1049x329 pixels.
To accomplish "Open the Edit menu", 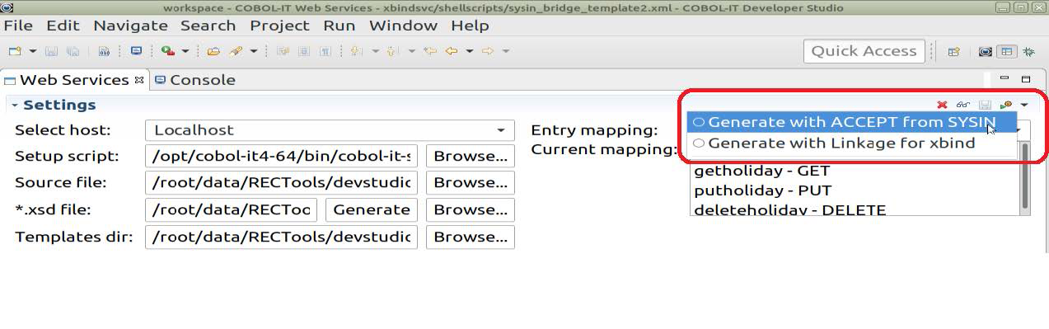I will click(x=63, y=26).
